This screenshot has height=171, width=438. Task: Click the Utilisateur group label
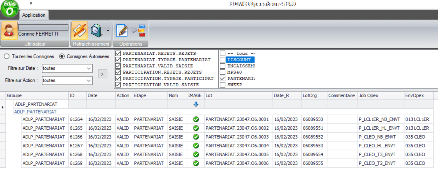(35, 44)
